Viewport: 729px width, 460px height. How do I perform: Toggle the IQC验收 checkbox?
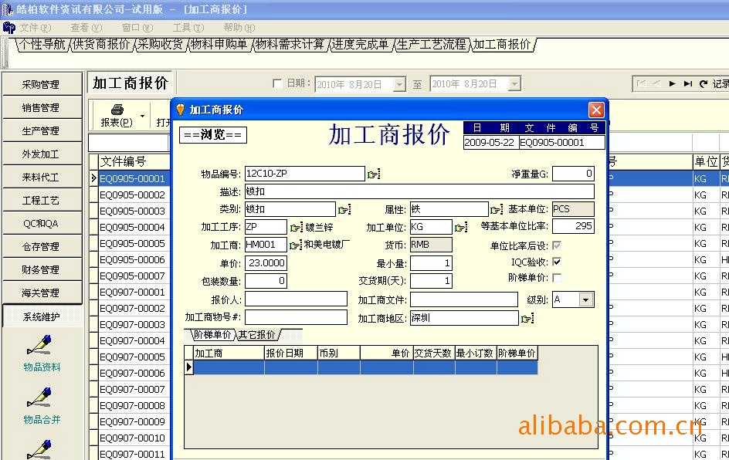point(557,262)
